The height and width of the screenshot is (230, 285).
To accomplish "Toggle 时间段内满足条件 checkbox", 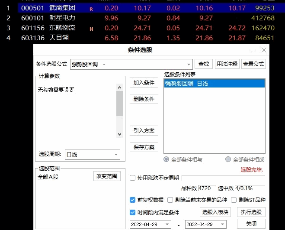I will [x=132, y=212].
